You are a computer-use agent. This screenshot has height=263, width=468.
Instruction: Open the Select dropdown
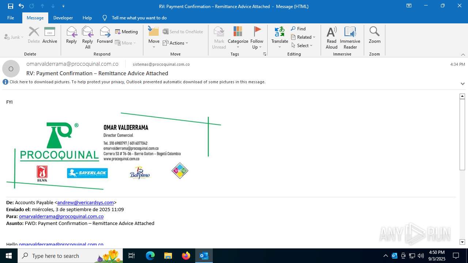(x=302, y=45)
